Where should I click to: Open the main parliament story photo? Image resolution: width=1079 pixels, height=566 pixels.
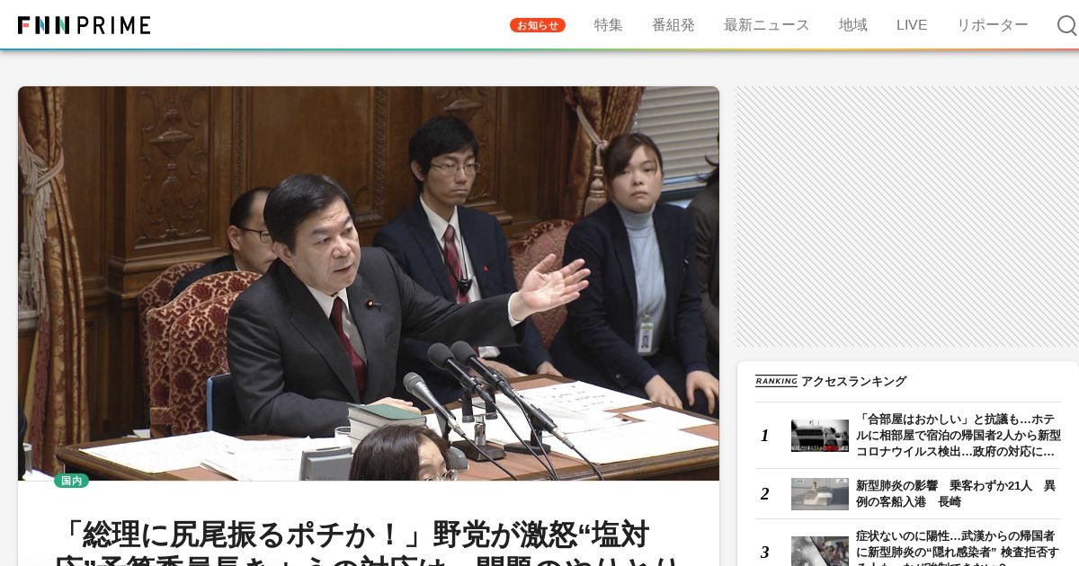tap(369, 283)
